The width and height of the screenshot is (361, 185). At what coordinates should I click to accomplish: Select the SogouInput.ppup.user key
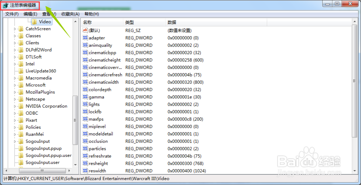49,155
